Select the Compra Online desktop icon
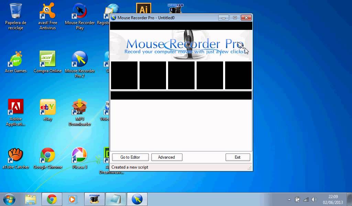Screen dimensions: 352x206 [47, 62]
